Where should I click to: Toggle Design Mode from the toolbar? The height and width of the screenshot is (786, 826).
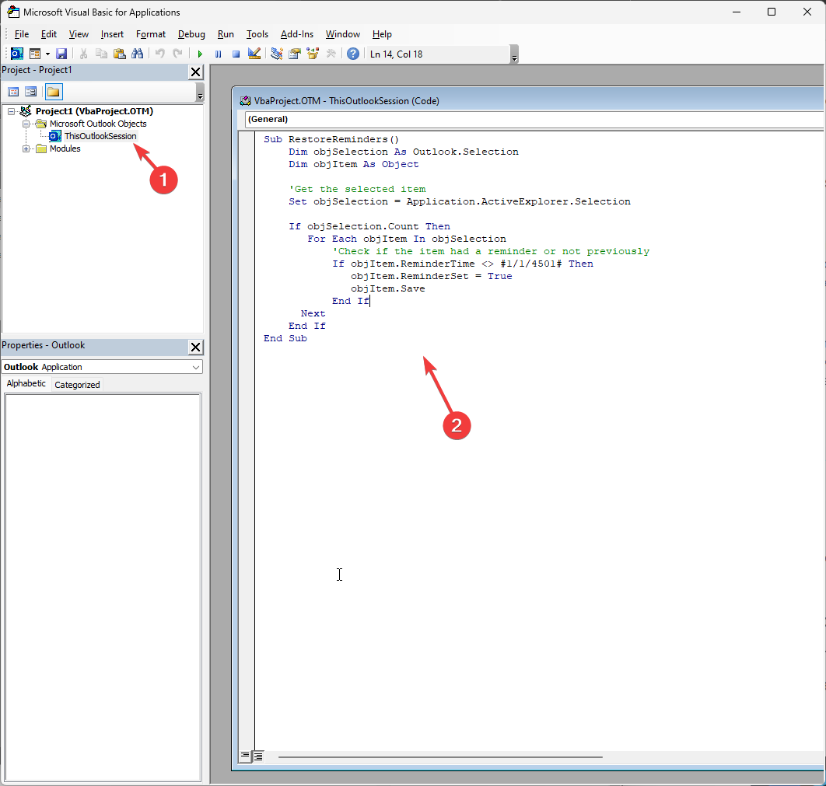254,54
